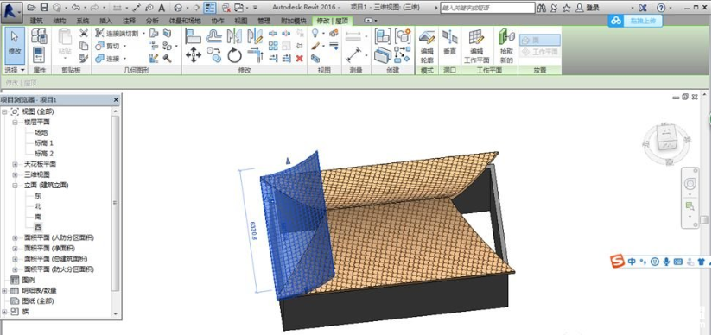Image resolution: width=712 pixels, height=335 pixels.
Task: Click the Copy to clipboard icon
Action: pyautogui.click(x=84, y=46)
